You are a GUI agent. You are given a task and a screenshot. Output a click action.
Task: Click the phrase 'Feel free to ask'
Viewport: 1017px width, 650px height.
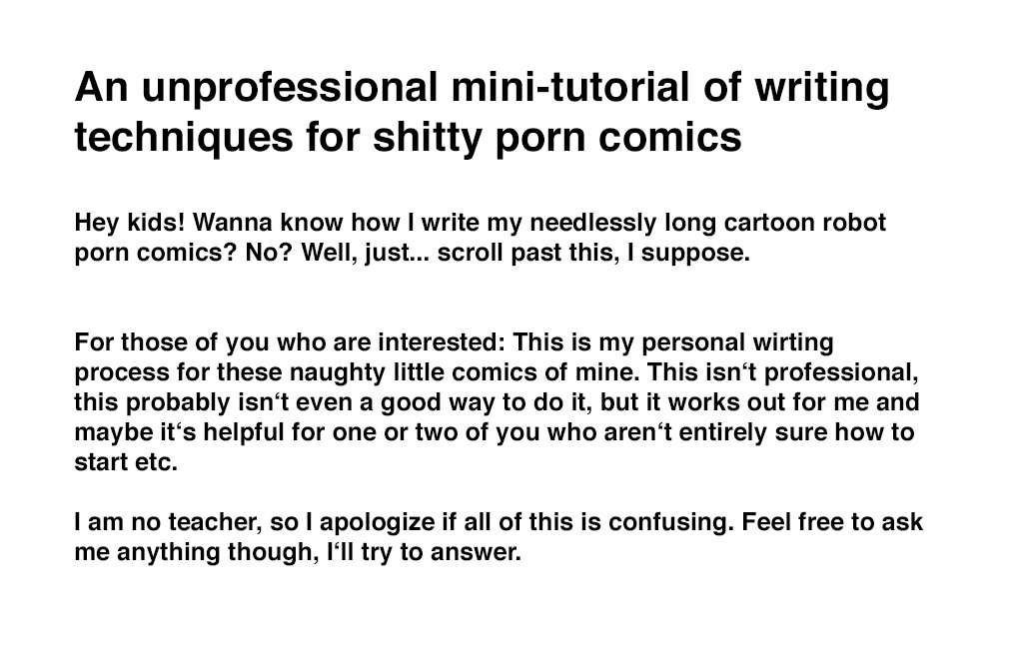(832, 521)
